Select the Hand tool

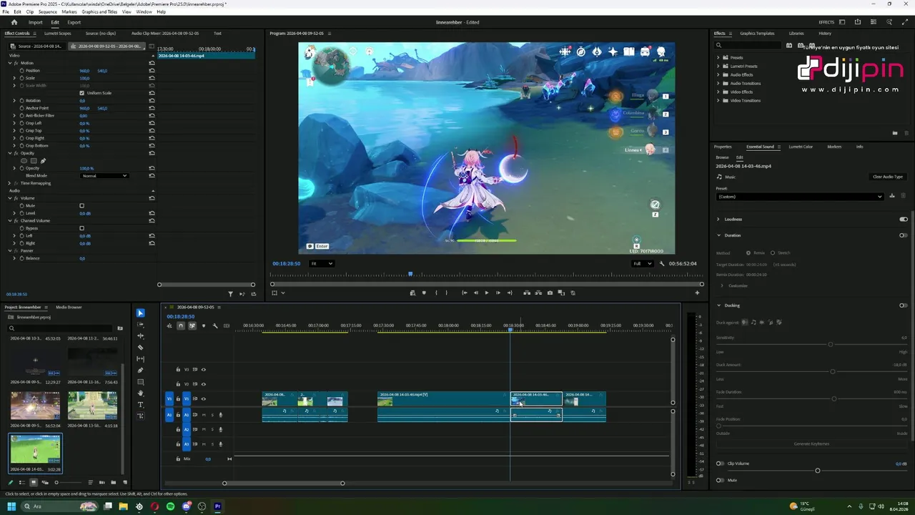tap(140, 393)
